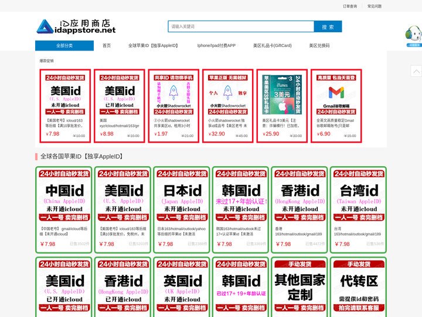The width and height of the screenshot is (422, 317).
Task: Click 日本163/hotmail/outlook/yahoo description text
Action: pos(182,231)
